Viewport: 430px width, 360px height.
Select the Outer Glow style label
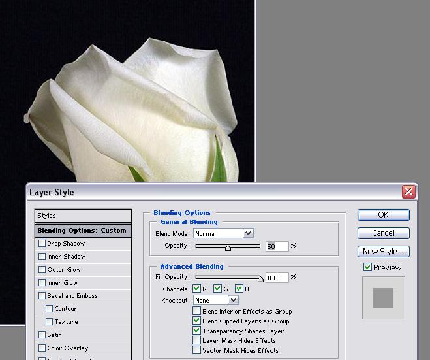(64, 270)
